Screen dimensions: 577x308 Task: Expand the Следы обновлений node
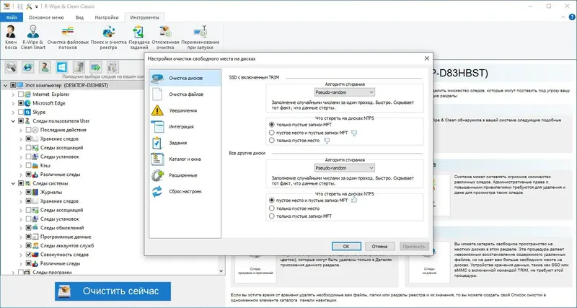tap(21, 228)
